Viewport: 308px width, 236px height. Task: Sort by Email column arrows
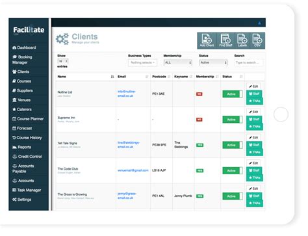147,77
